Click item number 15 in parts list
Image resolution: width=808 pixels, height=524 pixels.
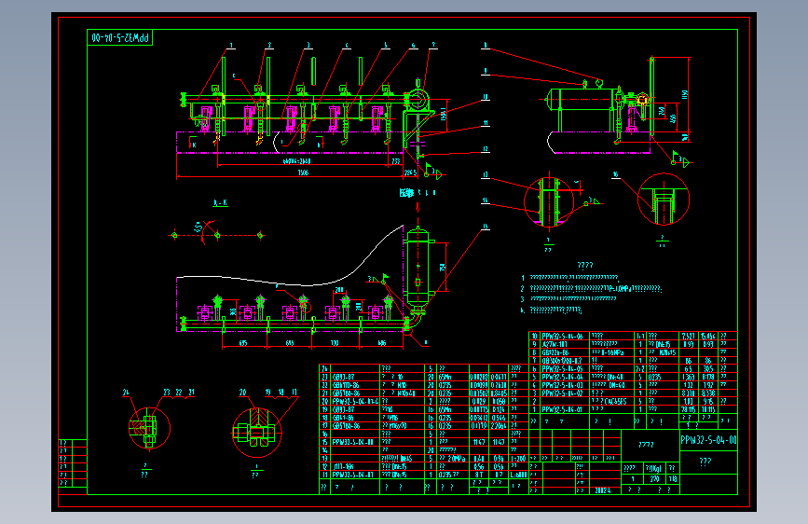coord(324,442)
